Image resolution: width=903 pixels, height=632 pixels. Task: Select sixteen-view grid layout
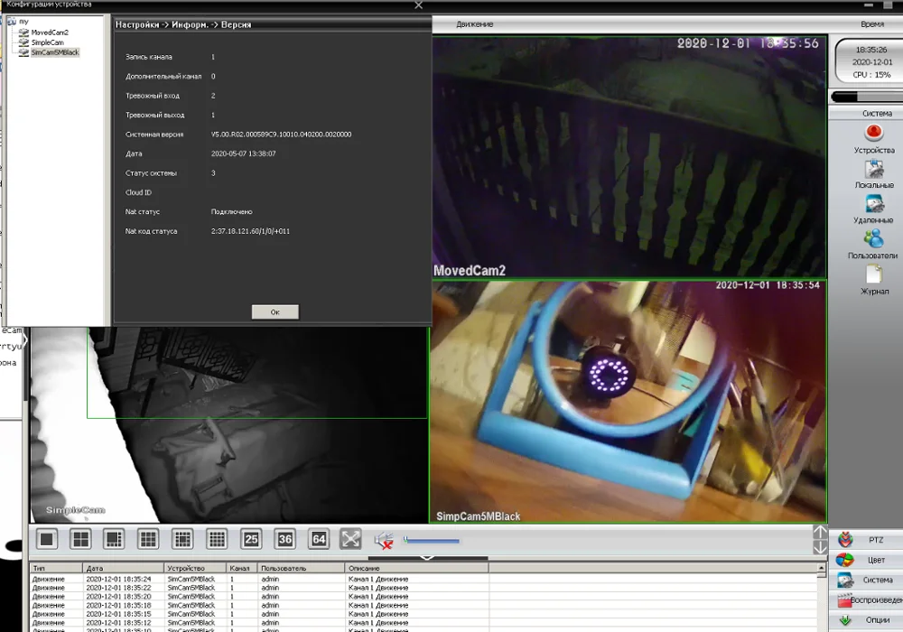(x=182, y=539)
